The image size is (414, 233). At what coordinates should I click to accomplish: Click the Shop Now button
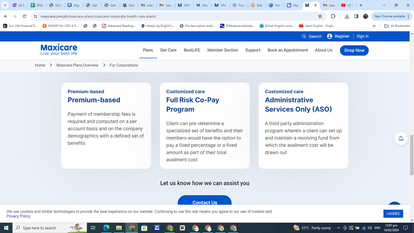pyautogui.click(x=354, y=50)
